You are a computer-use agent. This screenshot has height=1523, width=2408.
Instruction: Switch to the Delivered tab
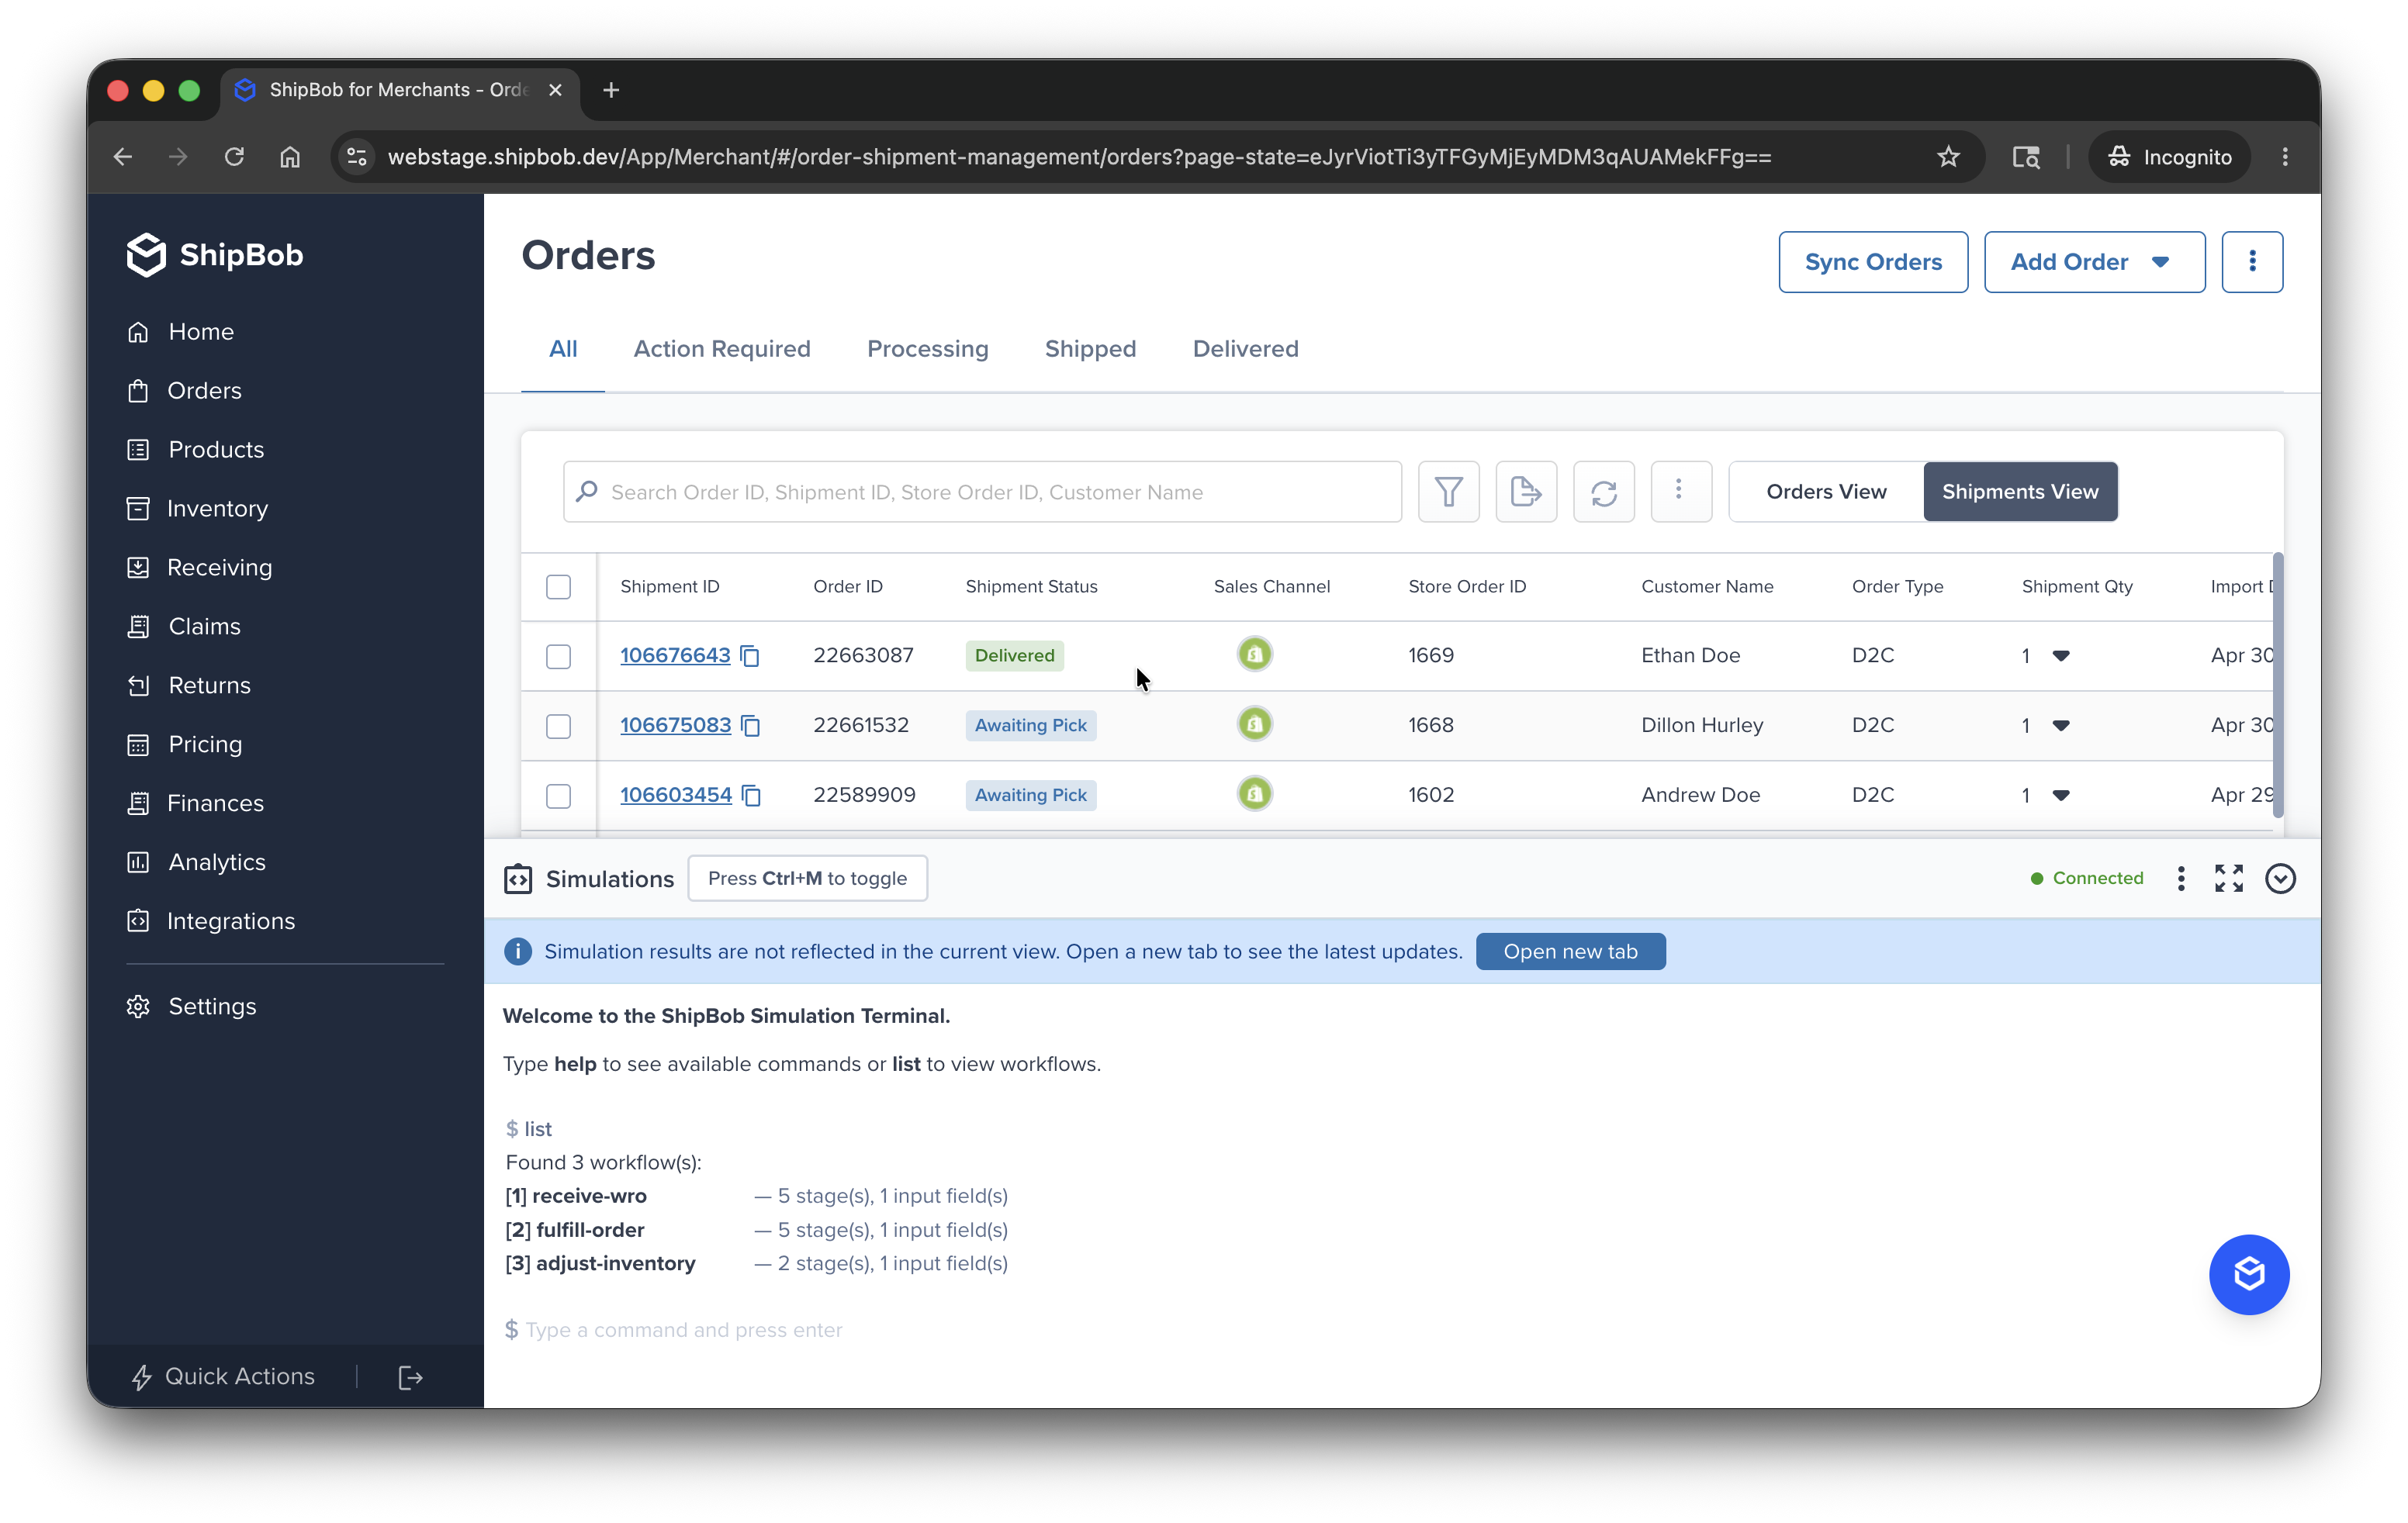[x=1245, y=349]
